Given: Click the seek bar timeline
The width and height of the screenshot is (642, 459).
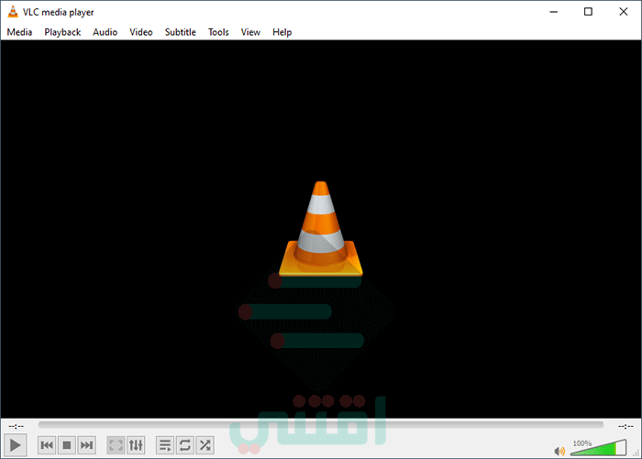Looking at the screenshot, I should pyautogui.click(x=321, y=425).
